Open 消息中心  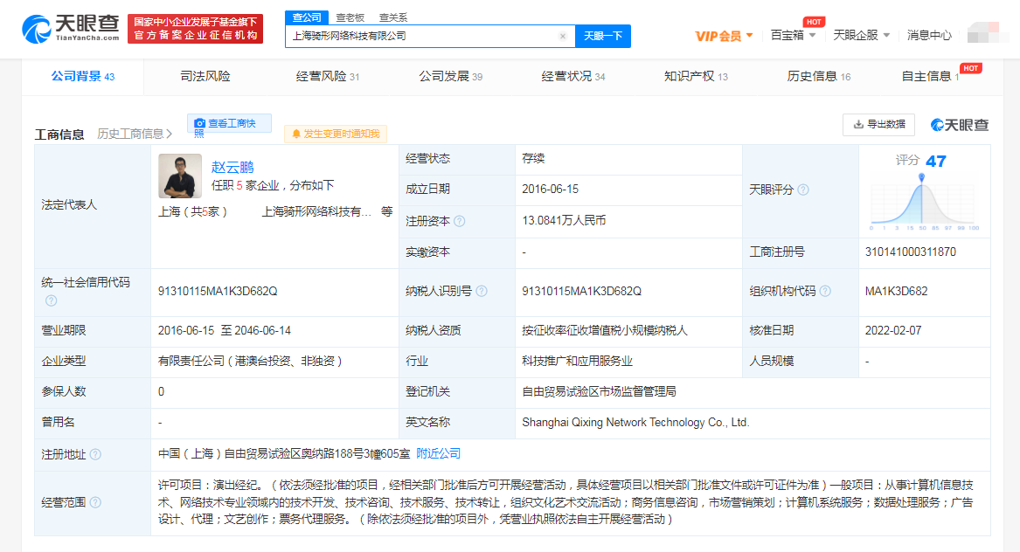point(929,35)
